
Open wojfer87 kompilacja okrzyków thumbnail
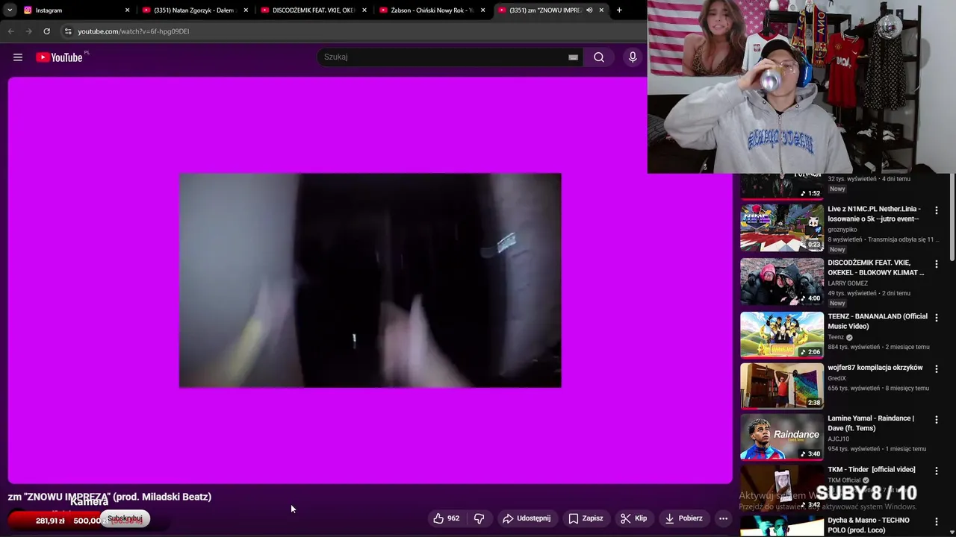(x=782, y=386)
